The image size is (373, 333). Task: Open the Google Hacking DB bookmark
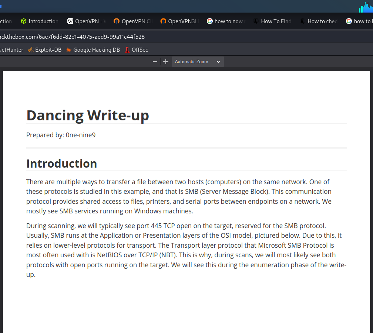click(93, 50)
